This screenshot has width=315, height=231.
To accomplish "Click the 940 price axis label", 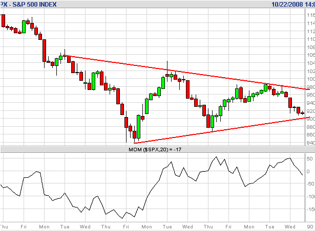I will pyautogui.click(x=311, y=103).
